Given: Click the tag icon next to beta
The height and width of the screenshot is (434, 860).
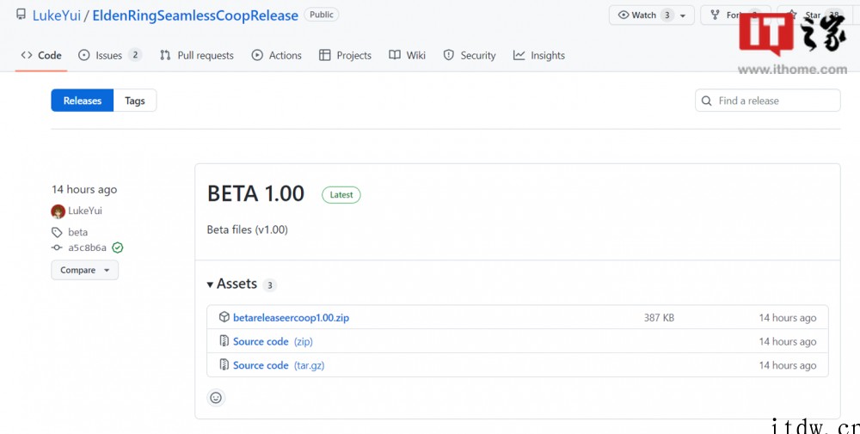Looking at the screenshot, I should pyautogui.click(x=57, y=232).
